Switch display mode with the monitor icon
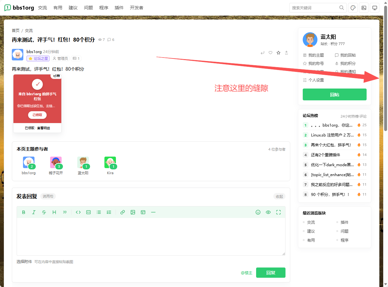The width and height of the screenshot is (388, 287). click(x=375, y=8)
